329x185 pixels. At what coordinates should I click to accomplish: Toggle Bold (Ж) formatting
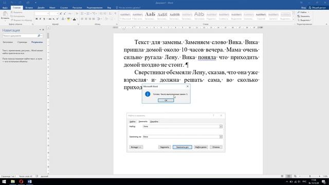click(36, 19)
